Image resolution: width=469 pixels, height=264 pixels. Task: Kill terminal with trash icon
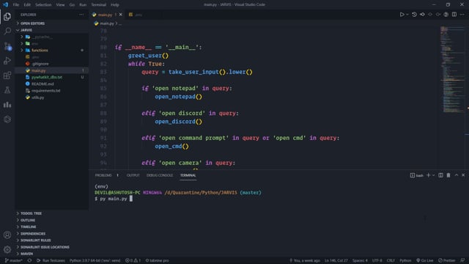[448, 175]
